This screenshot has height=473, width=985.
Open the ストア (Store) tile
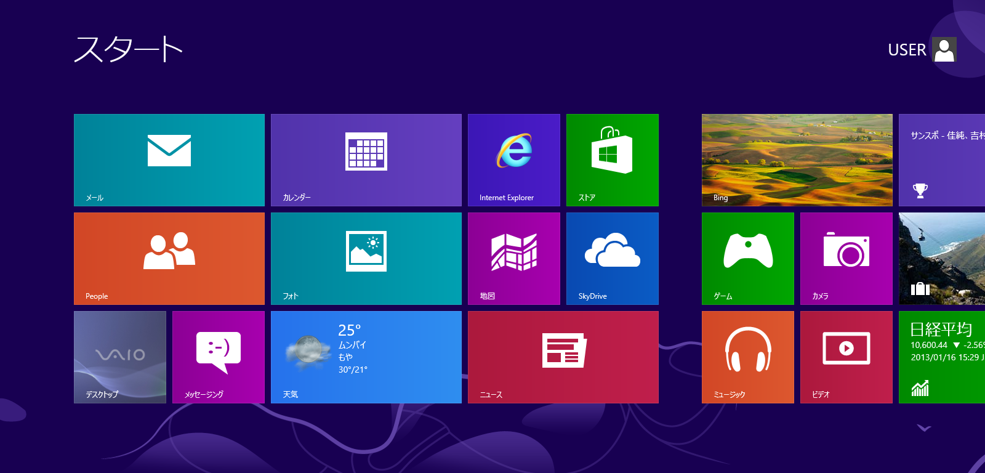[x=613, y=160]
